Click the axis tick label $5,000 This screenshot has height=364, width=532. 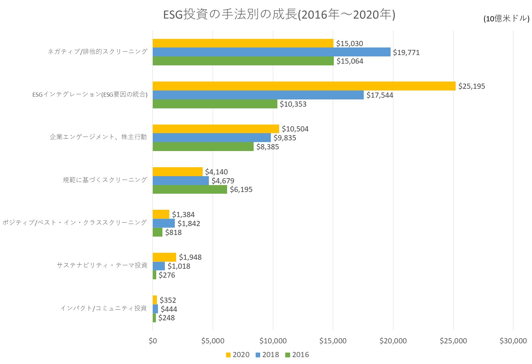[x=213, y=341]
